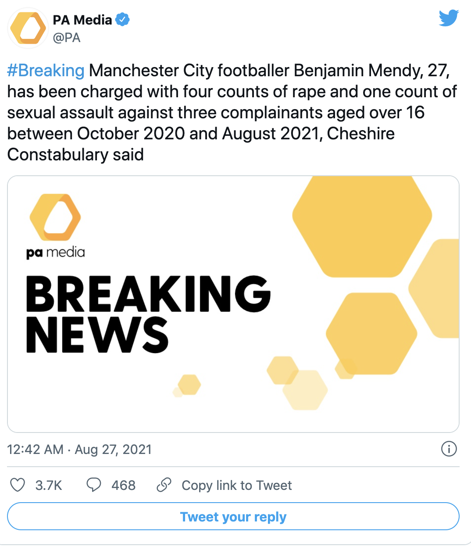Click the pa media logo inside the image
The image size is (471, 546).
pos(55,218)
